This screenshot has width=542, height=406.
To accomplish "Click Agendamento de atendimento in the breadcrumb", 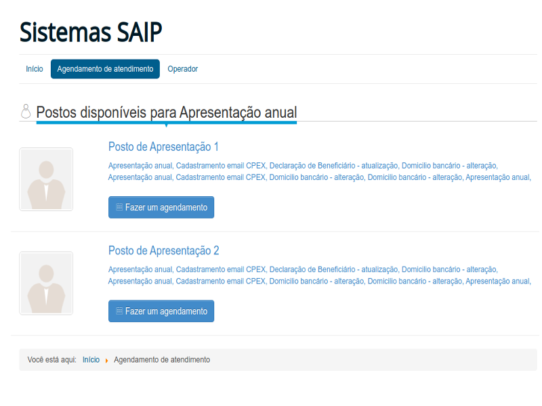I will tap(162, 360).
